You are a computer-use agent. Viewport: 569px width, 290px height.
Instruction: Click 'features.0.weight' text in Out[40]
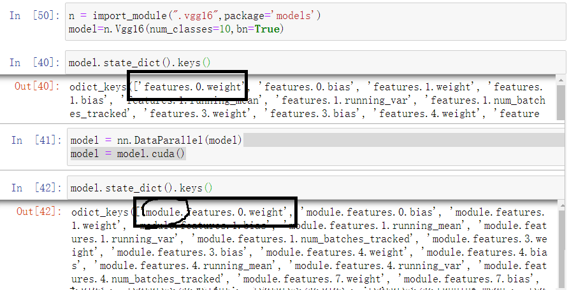192,87
